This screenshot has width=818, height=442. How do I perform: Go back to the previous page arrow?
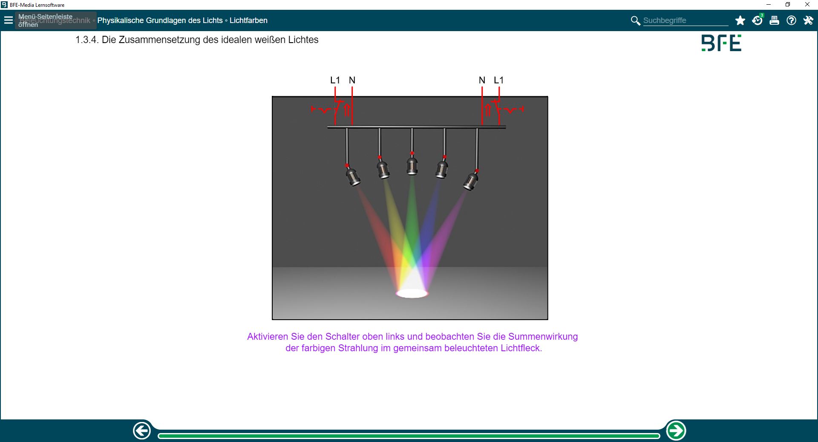(x=142, y=430)
